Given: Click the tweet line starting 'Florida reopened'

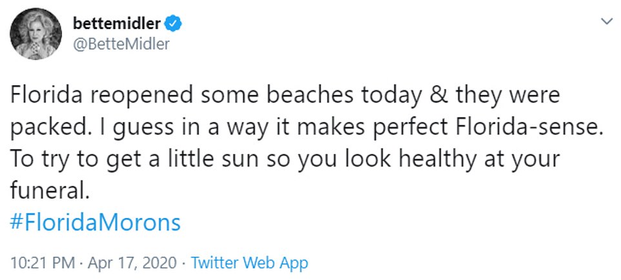Looking at the screenshot, I should (285, 96).
